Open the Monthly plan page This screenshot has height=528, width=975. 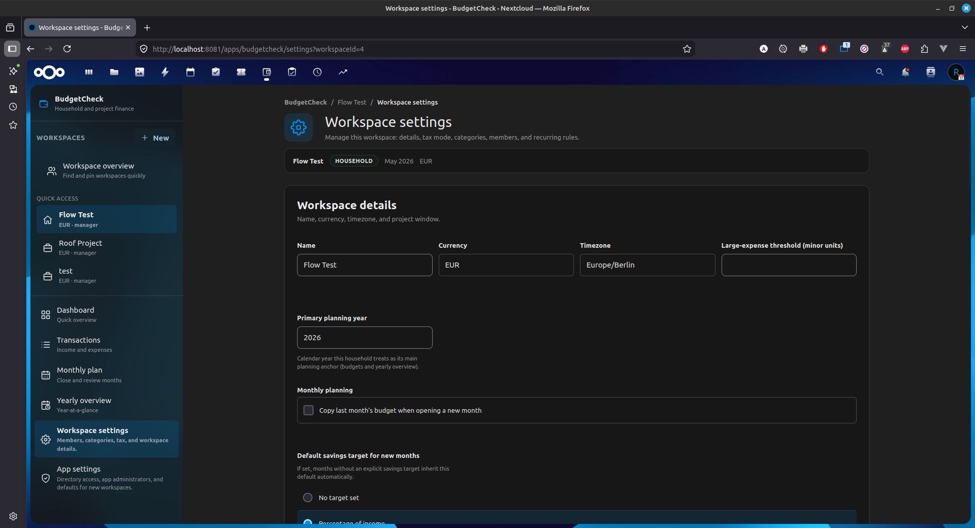click(x=107, y=375)
